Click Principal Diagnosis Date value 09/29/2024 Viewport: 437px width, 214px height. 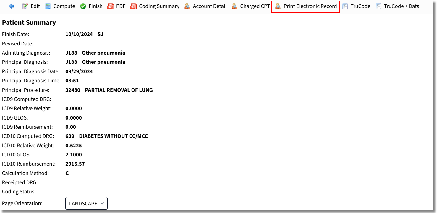[79, 71]
